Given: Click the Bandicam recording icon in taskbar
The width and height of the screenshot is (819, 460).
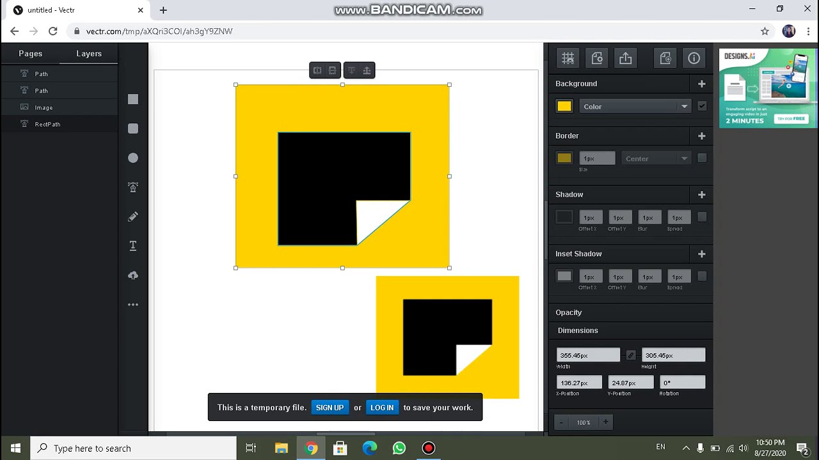Looking at the screenshot, I should (x=429, y=448).
